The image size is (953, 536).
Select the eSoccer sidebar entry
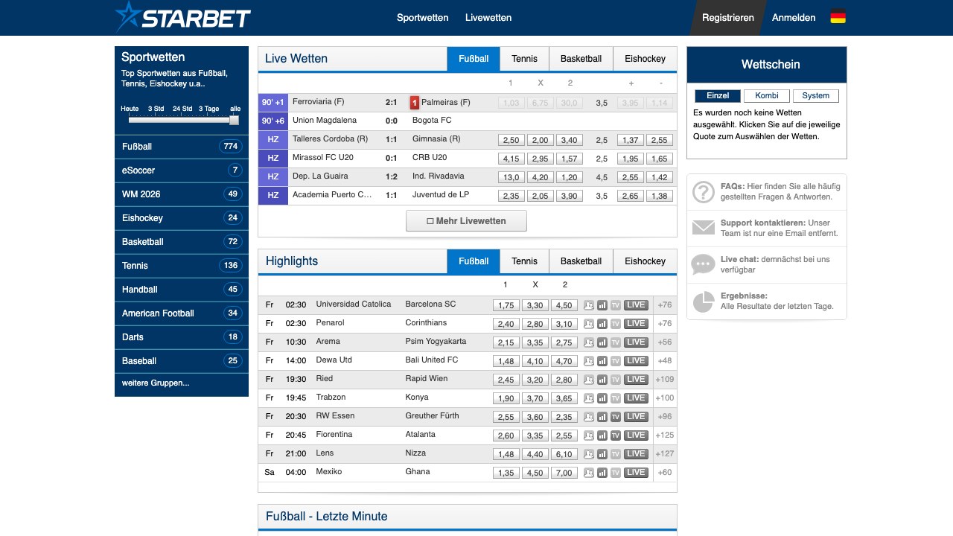pyautogui.click(x=182, y=170)
